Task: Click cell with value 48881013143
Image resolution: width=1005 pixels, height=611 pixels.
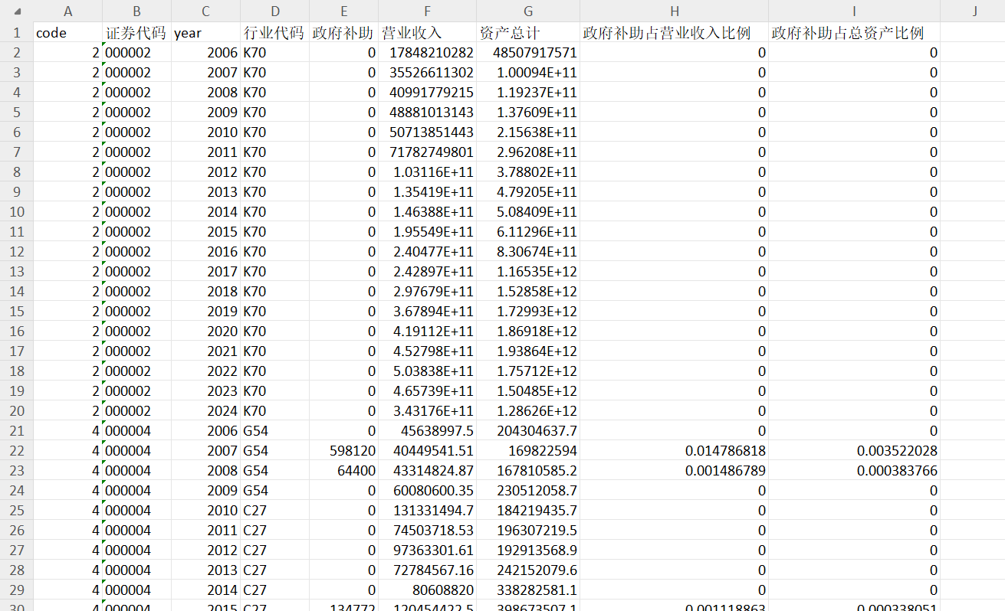Action: click(428, 113)
